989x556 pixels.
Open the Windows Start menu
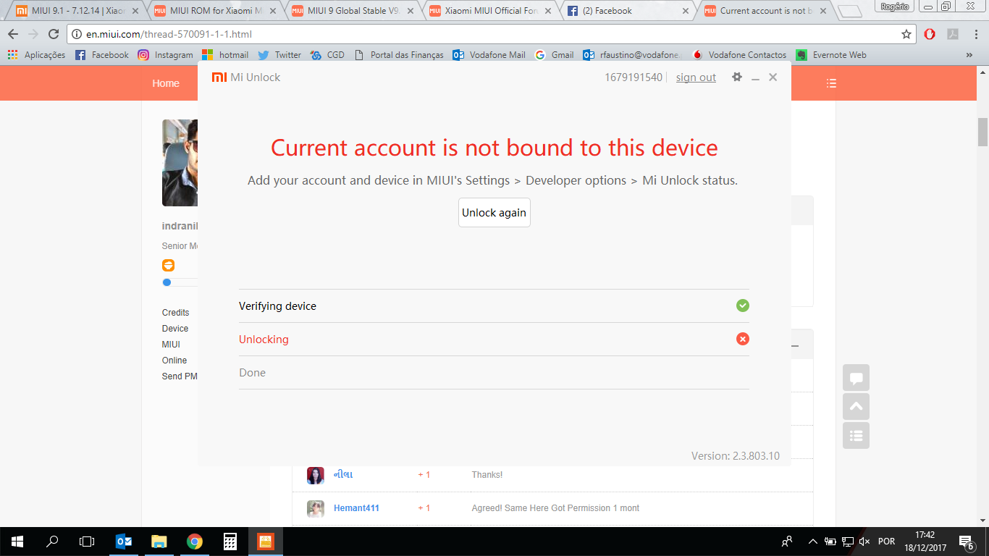[x=17, y=542]
